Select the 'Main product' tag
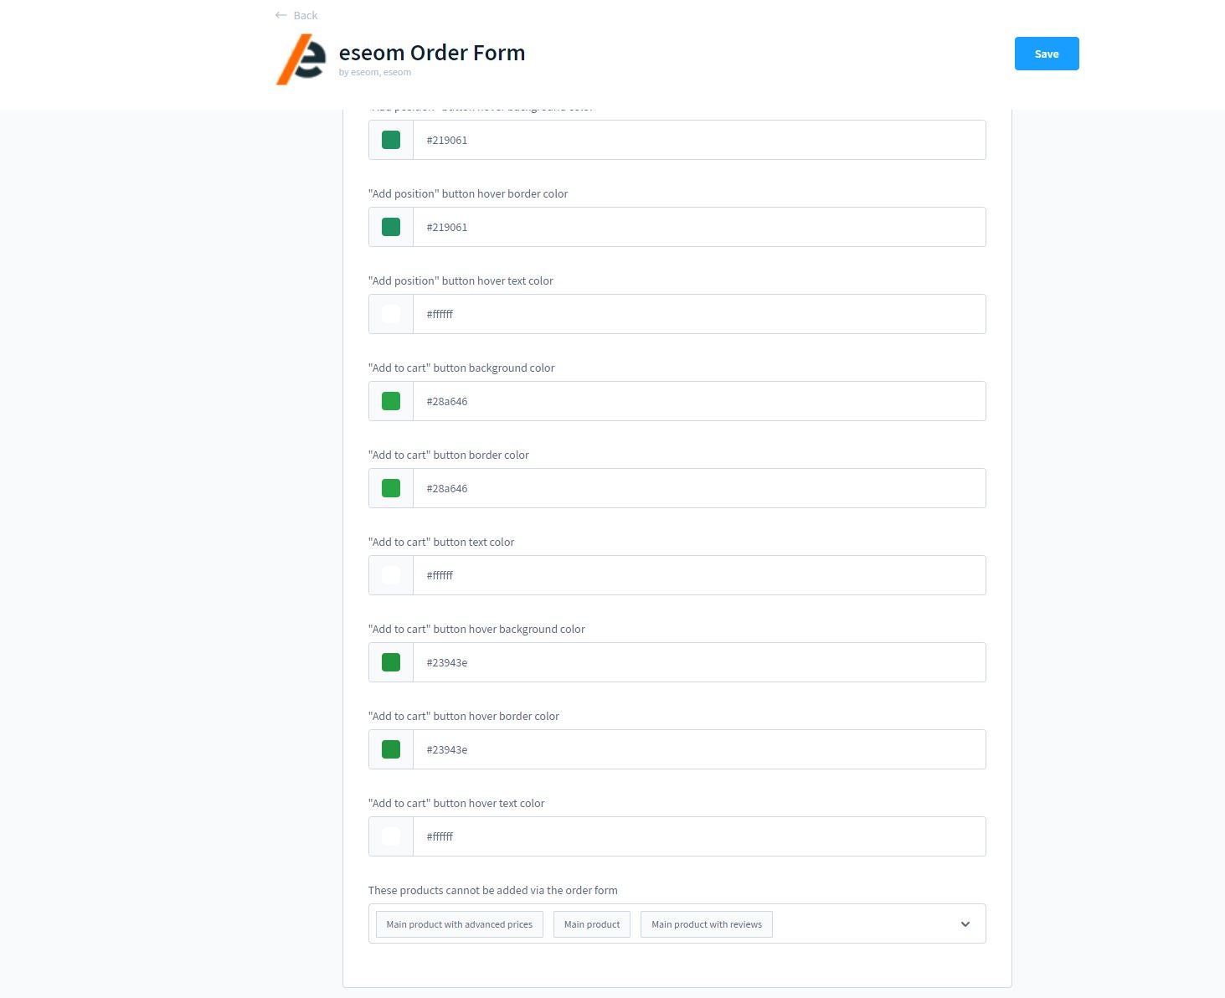The height and width of the screenshot is (998, 1225). pos(592,924)
